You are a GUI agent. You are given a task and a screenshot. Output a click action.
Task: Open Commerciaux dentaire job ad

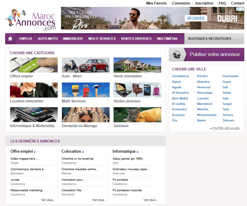[x=28, y=169]
